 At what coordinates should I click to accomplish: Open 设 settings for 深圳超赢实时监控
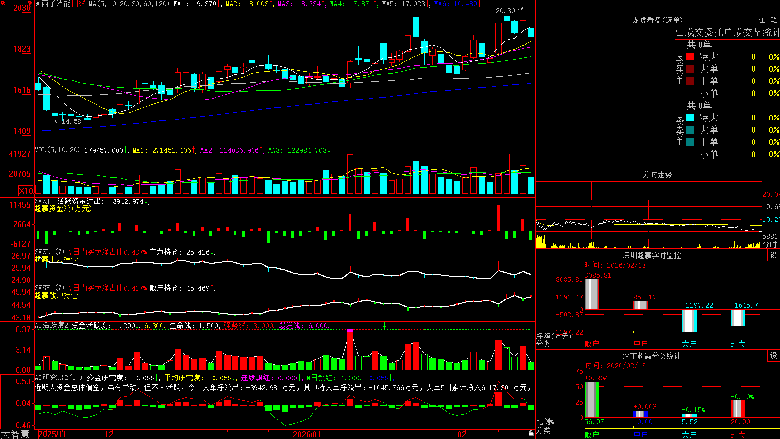774,255
